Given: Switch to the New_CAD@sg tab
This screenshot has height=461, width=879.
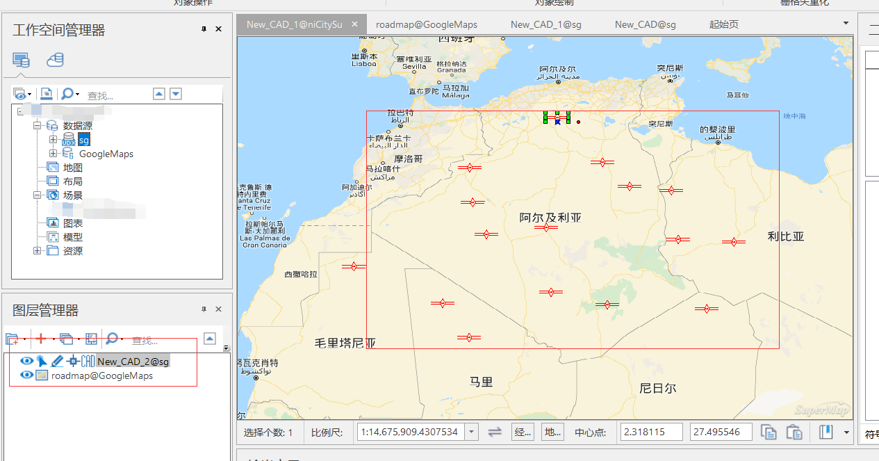Looking at the screenshot, I should pos(646,24).
